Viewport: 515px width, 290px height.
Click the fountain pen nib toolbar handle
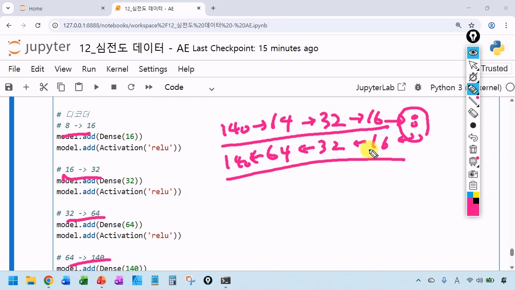pos(473,36)
